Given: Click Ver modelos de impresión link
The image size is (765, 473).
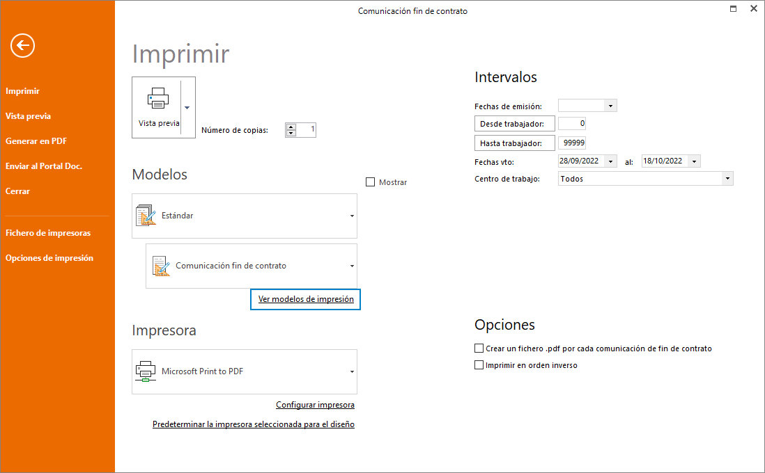Looking at the screenshot, I should tap(305, 299).
